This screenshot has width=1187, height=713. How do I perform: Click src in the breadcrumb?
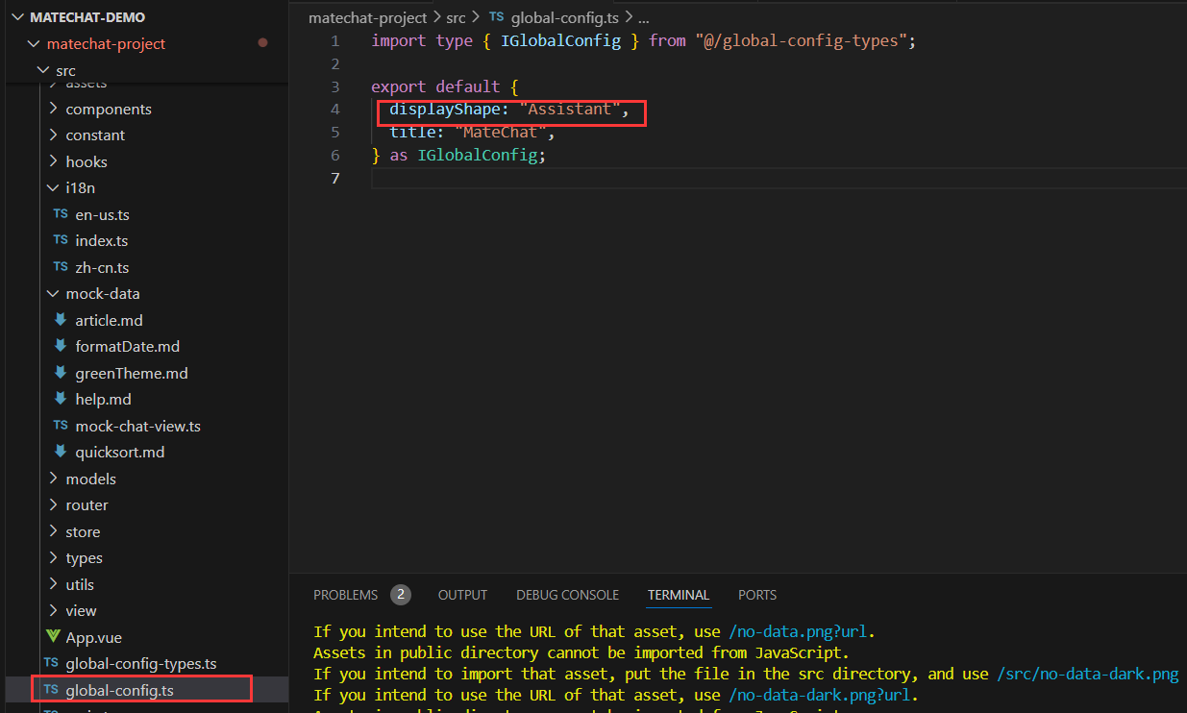coord(456,17)
